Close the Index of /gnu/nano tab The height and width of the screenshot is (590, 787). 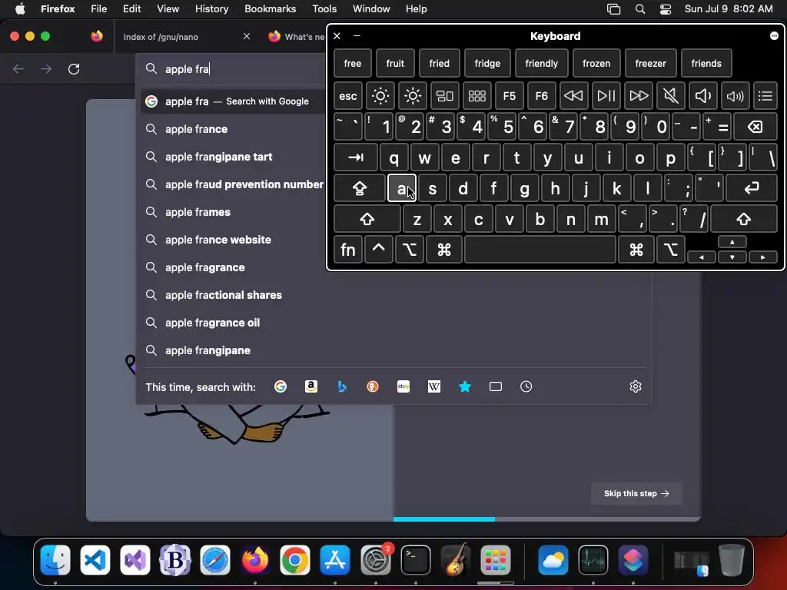click(247, 36)
